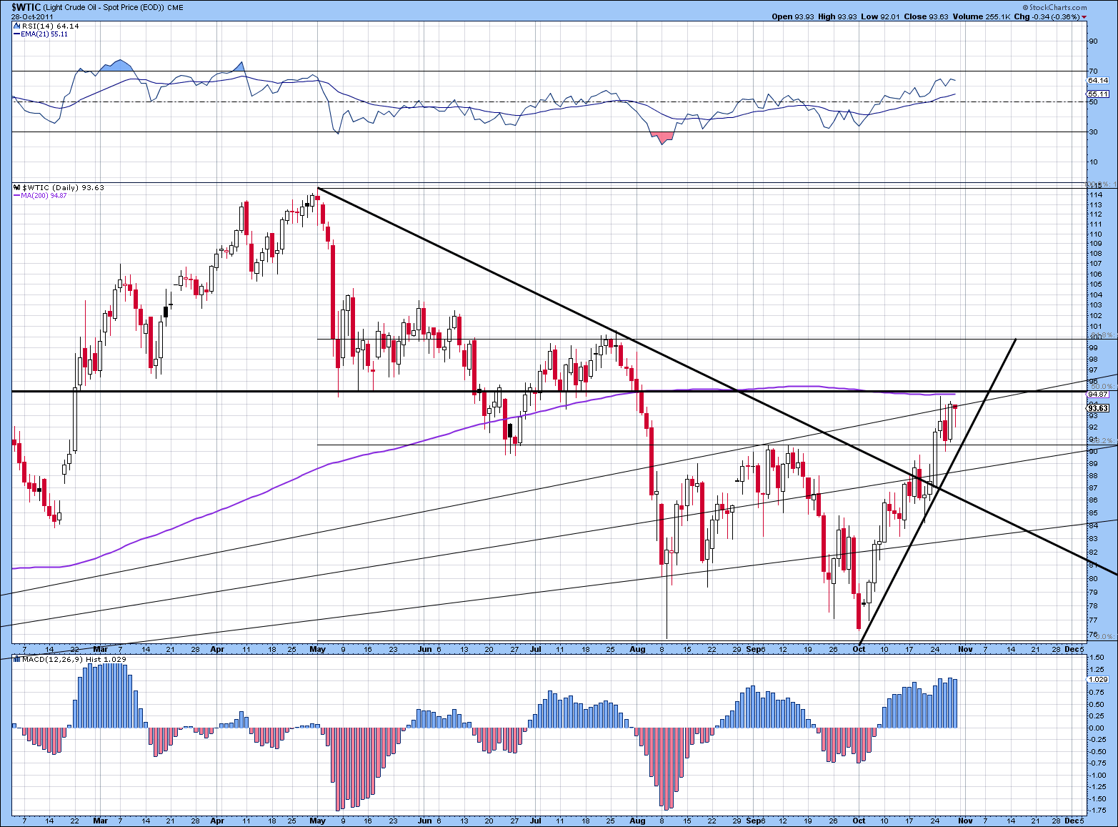Click the "Chg -0.34 (-0.36%)" change value
The height and width of the screenshot is (827, 1118).
tap(1048, 16)
